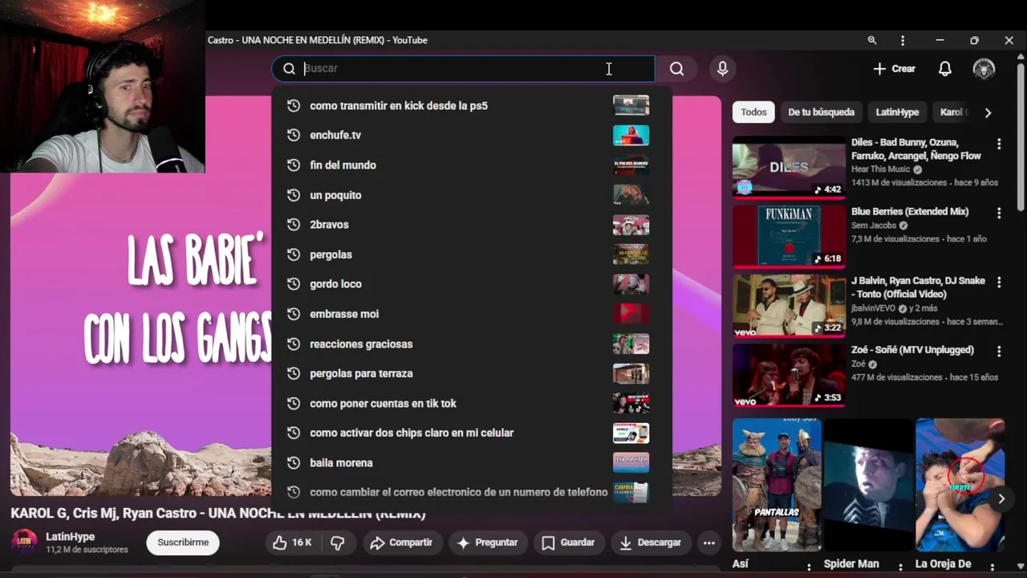Click the Suscribirme button
1027x578 pixels.
(x=183, y=543)
